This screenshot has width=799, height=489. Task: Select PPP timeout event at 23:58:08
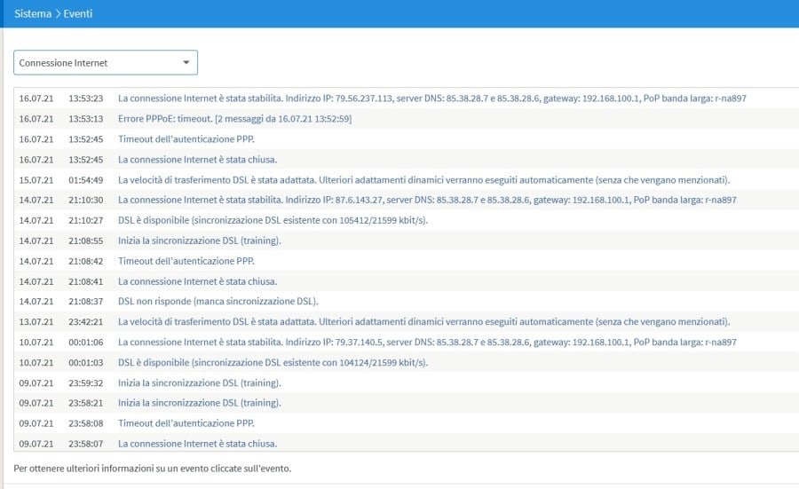[x=186, y=423]
